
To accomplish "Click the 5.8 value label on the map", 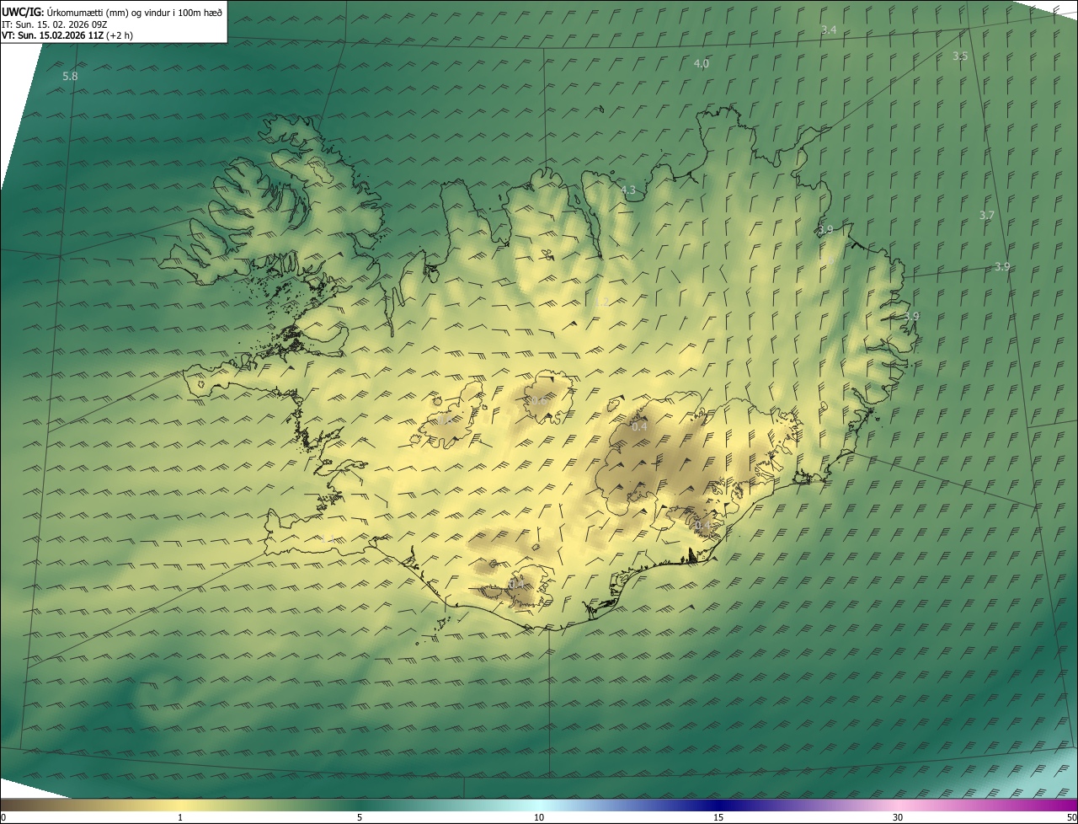I will (x=70, y=76).
